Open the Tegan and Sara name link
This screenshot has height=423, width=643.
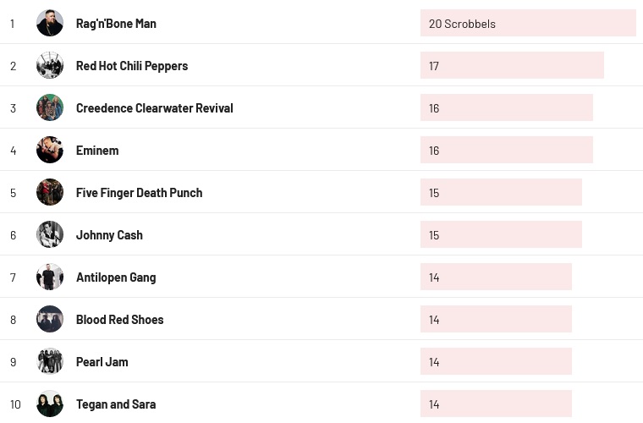(116, 404)
